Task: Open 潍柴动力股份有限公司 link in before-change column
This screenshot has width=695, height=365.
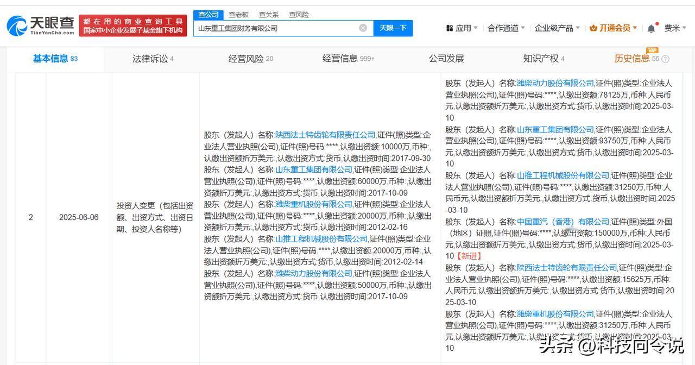Action: [314, 274]
